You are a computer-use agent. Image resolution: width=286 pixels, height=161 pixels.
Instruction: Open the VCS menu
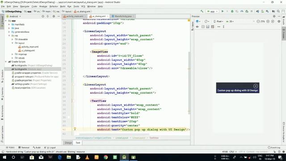point(83,6)
